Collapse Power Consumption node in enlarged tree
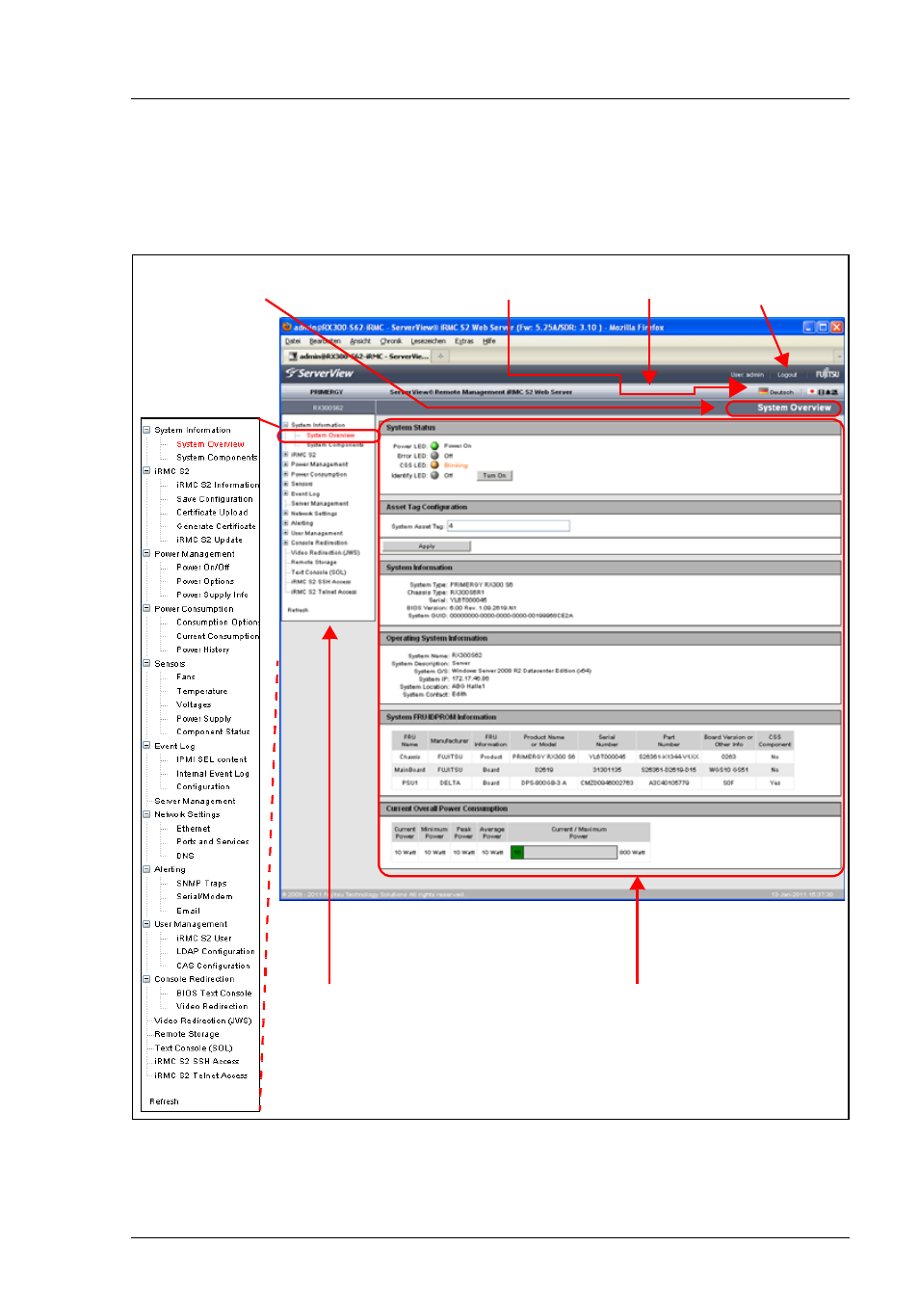919x1299 pixels. [146, 609]
